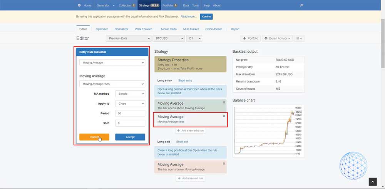Open the 'Moving Average rises' rule dropdown
This screenshot has height=189, width=385.
(112, 84)
